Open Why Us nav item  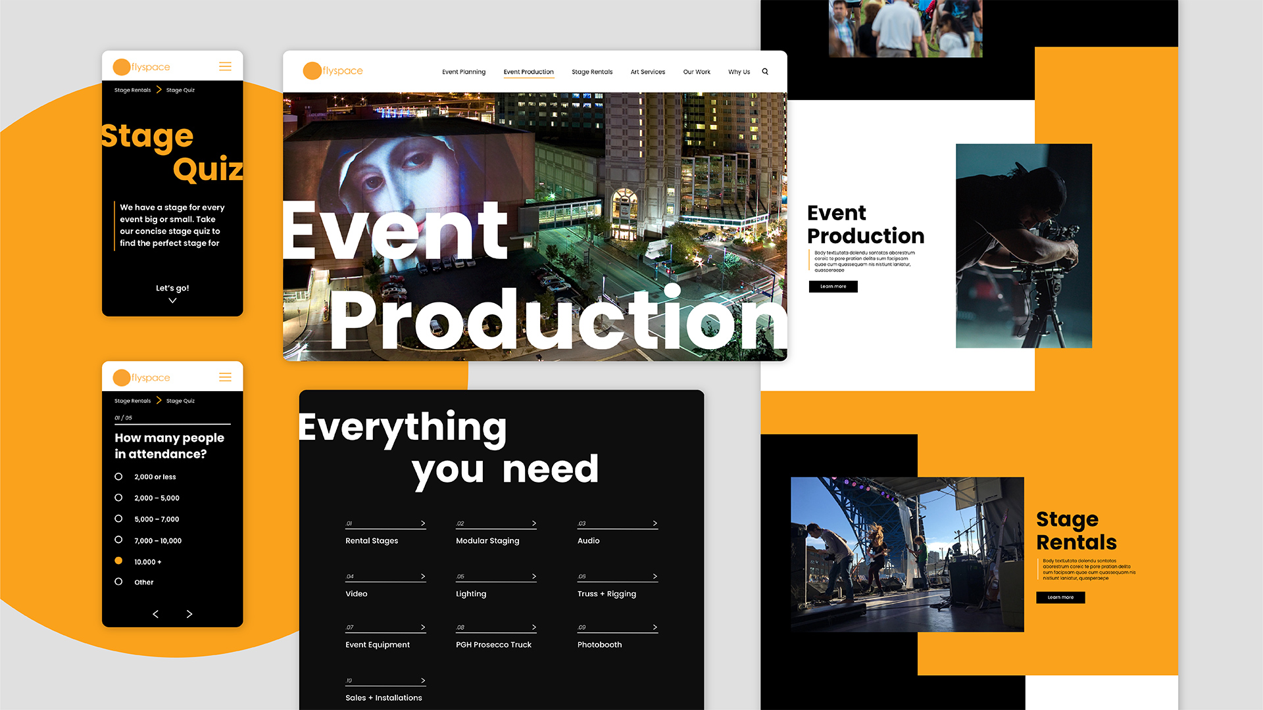click(739, 72)
